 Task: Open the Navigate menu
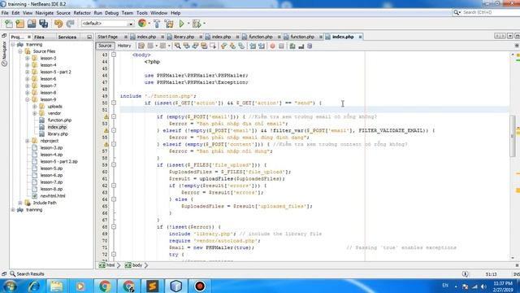45,13
